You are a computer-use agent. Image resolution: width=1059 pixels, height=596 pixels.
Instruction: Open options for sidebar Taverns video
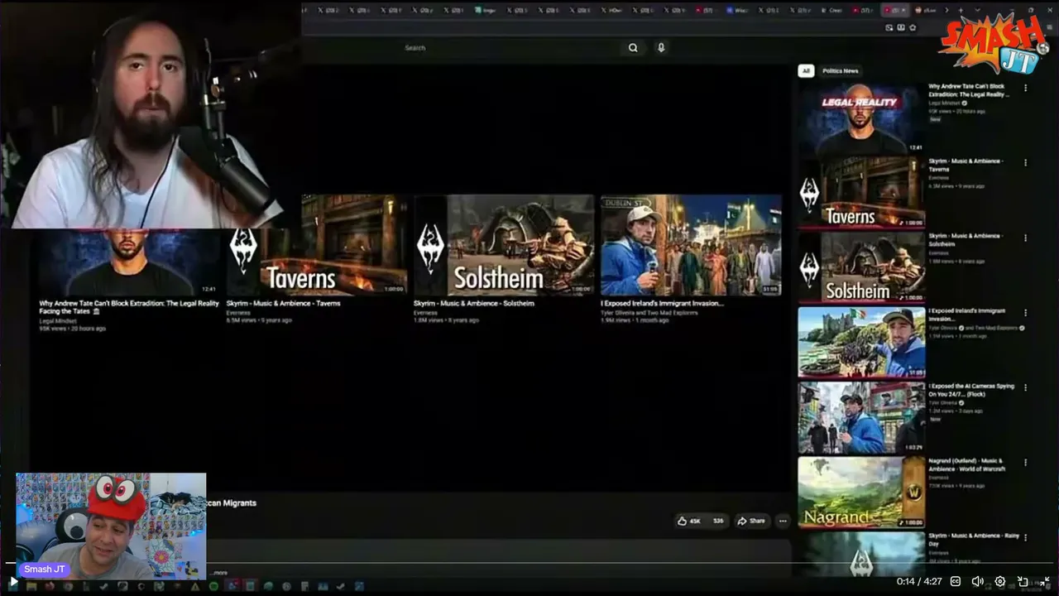point(1026,163)
